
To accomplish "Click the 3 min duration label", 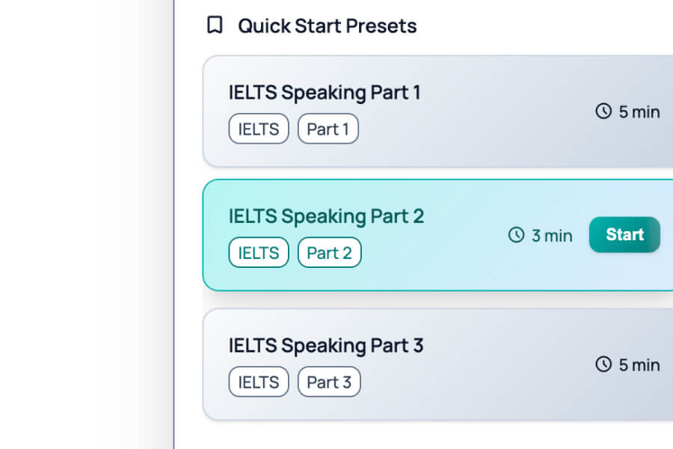I will pyautogui.click(x=552, y=236).
